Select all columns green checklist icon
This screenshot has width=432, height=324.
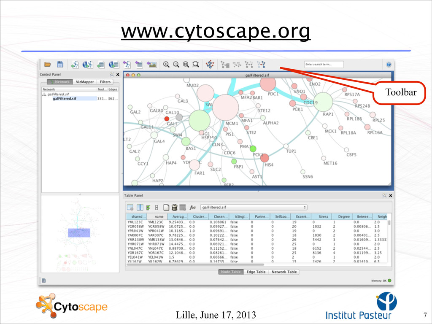pyautogui.click(x=148, y=208)
